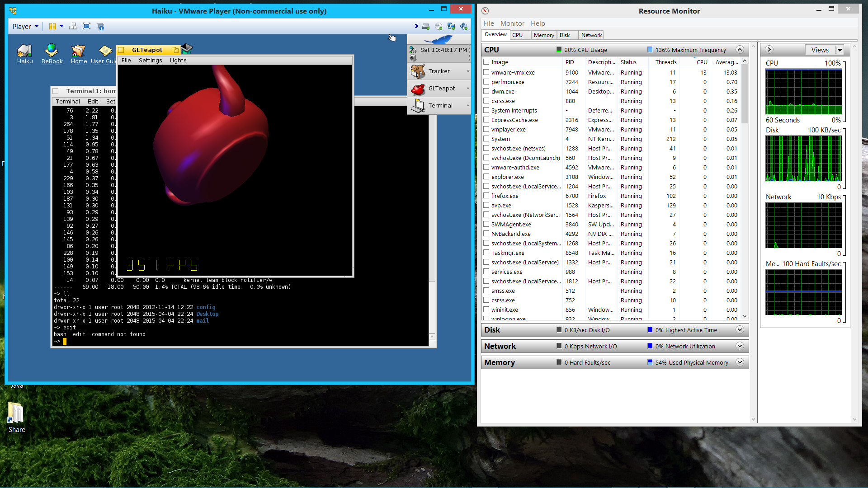This screenshot has width=868, height=488.
Task: Tick the select-all Image header checkbox
Action: tap(486, 62)
